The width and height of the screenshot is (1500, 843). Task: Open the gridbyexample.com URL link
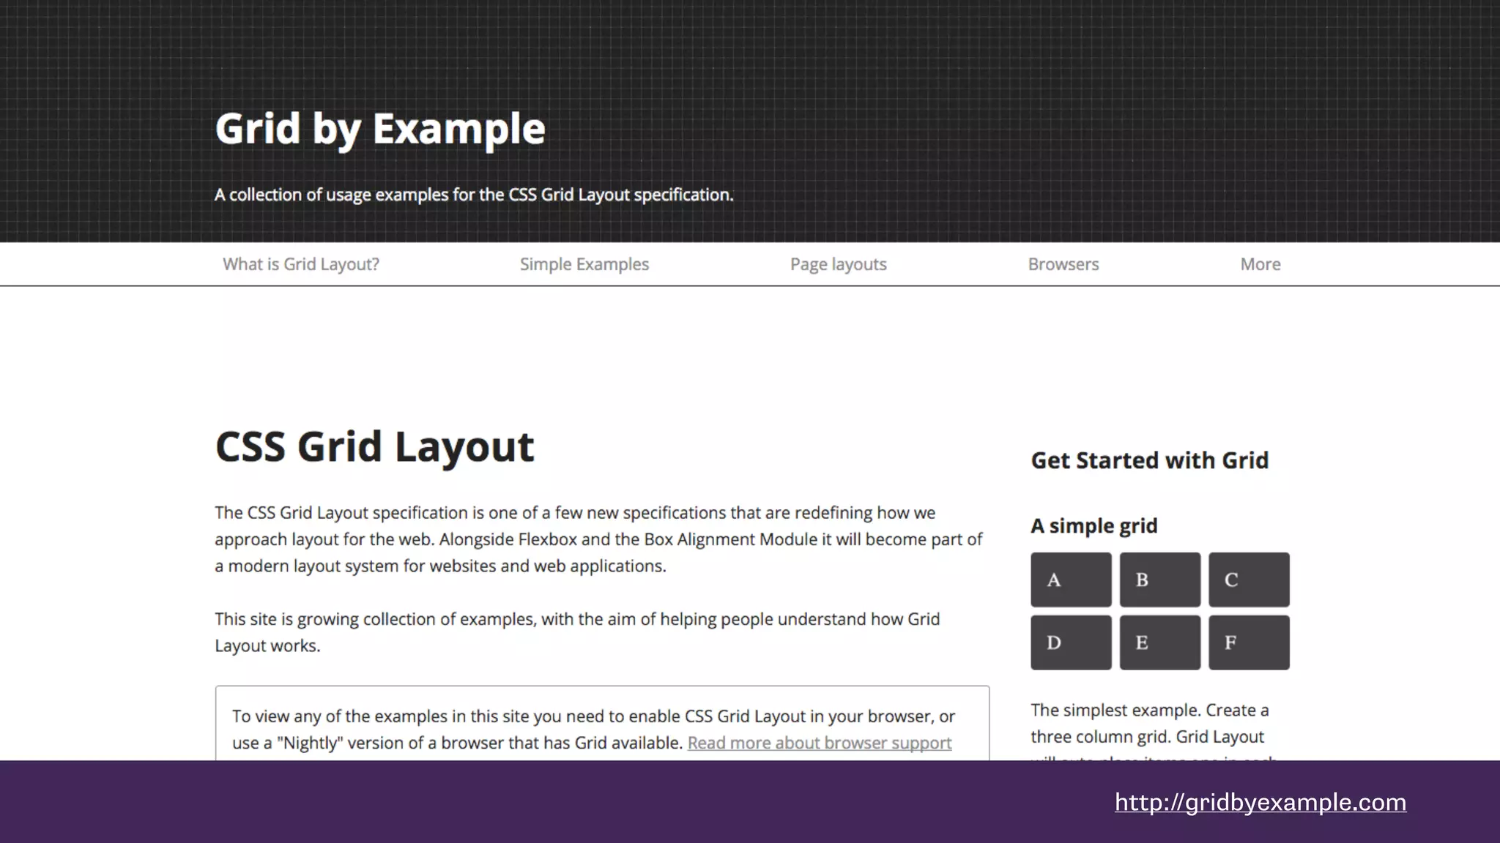pos(1260,802)
